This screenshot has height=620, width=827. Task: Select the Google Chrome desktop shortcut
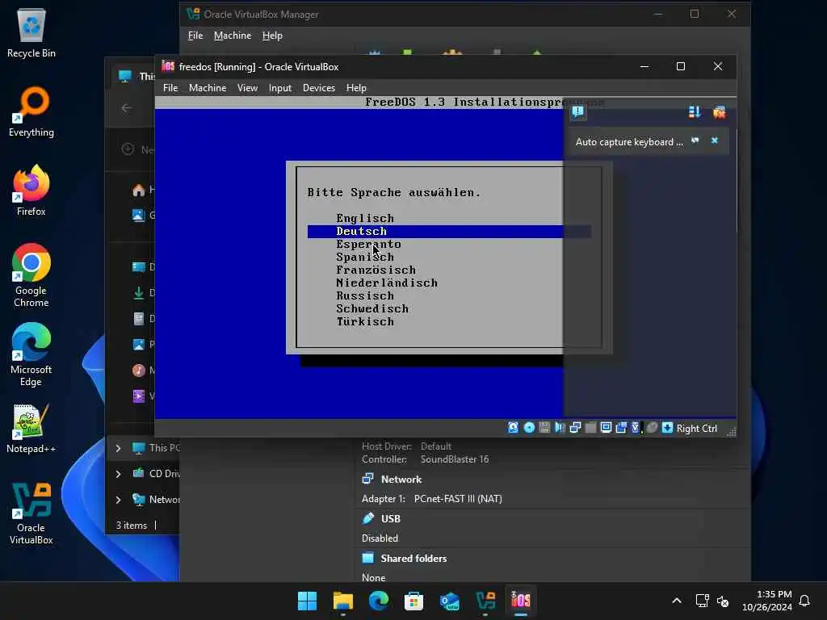coord(31,275)
